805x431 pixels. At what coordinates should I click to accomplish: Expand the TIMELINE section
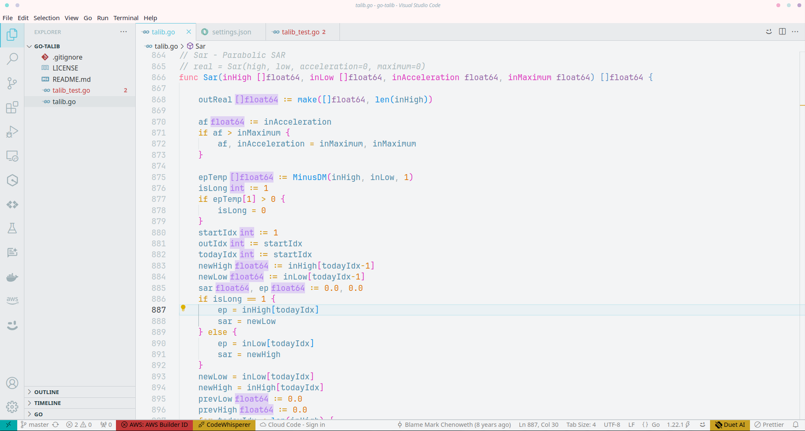coord(80,403)
